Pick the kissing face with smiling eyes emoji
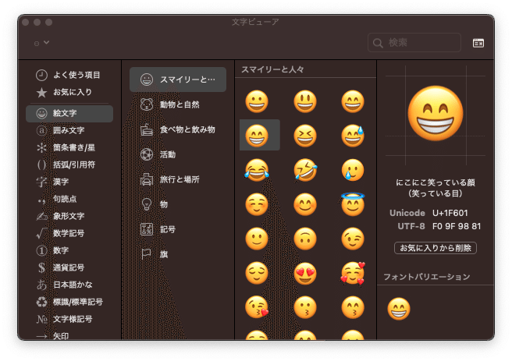Image resolution: width=512 pixels, height=361 pixels. [x=353, y=307]
